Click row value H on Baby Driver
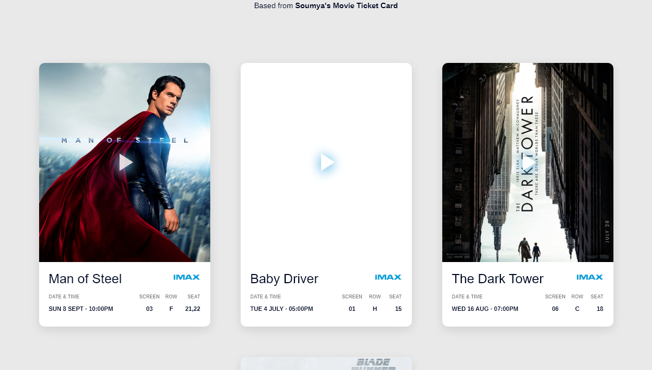This screenshot has width=652, height=370. click(x=375, y=309)
